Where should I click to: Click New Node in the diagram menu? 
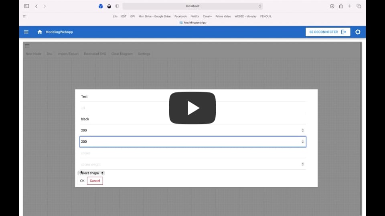33,54
